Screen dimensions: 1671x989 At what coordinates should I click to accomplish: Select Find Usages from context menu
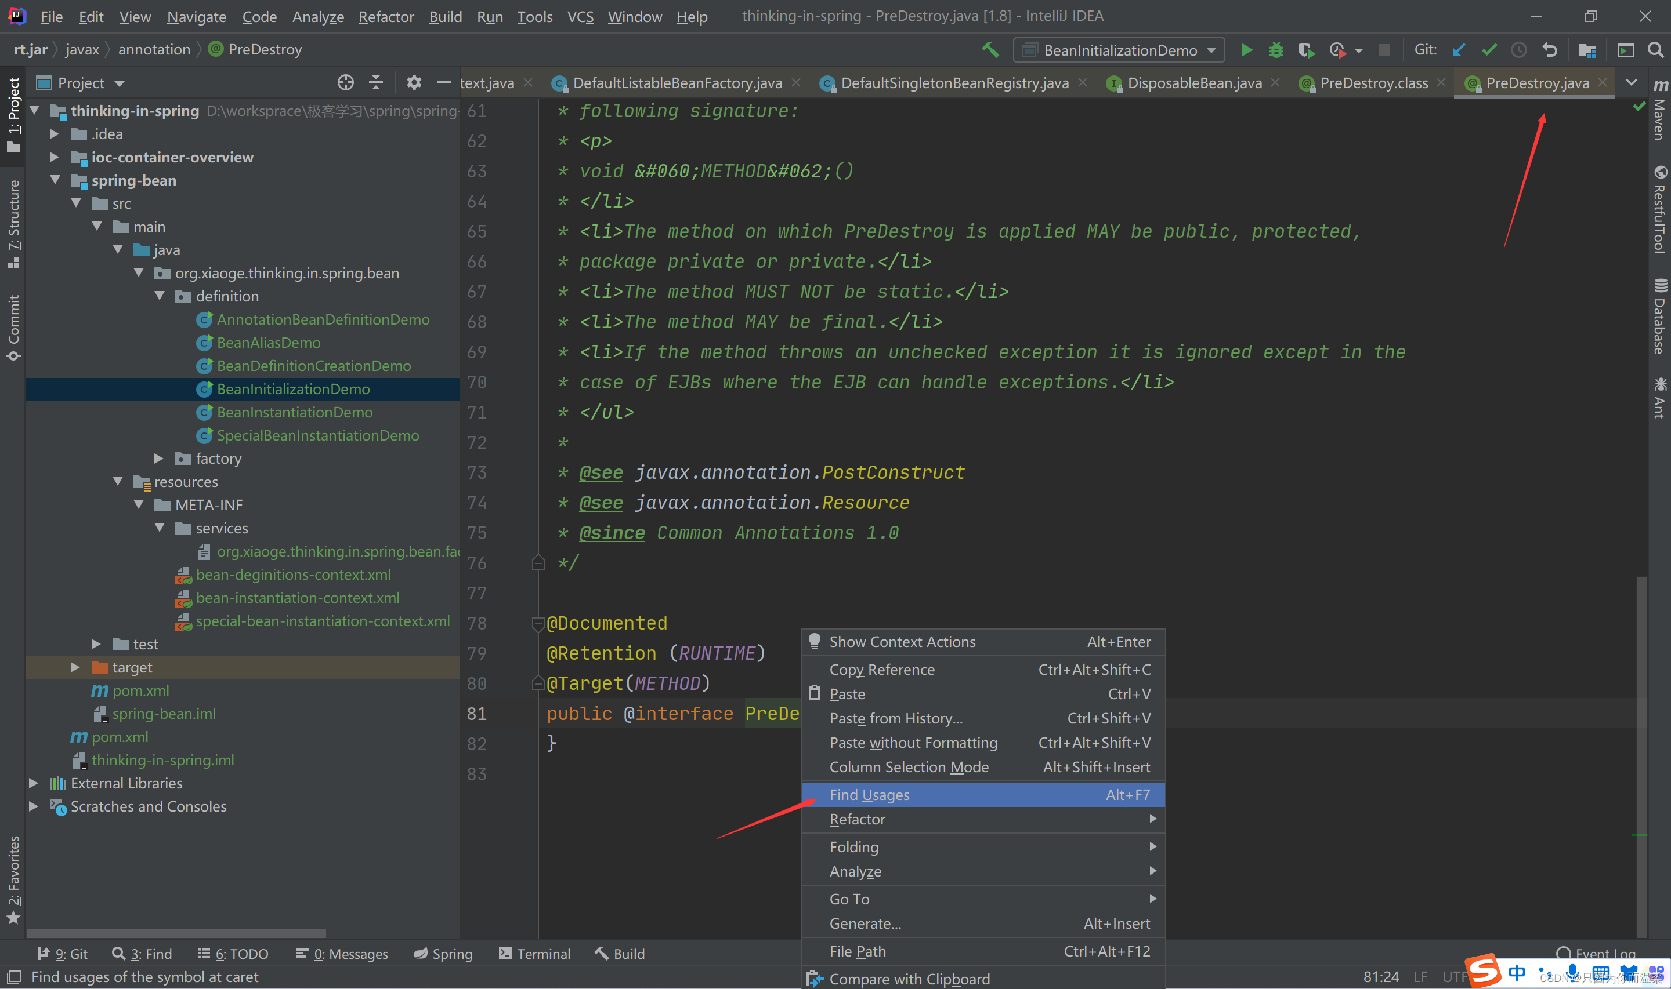(866, 794)
